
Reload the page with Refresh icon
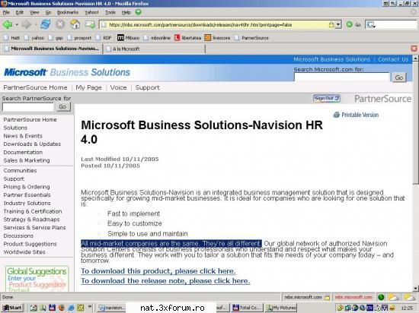pyautogui.click(x=46, y=24)
